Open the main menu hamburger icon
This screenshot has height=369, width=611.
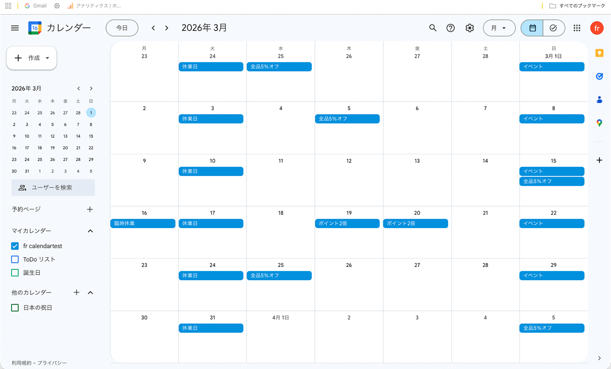tap(15, 28)
